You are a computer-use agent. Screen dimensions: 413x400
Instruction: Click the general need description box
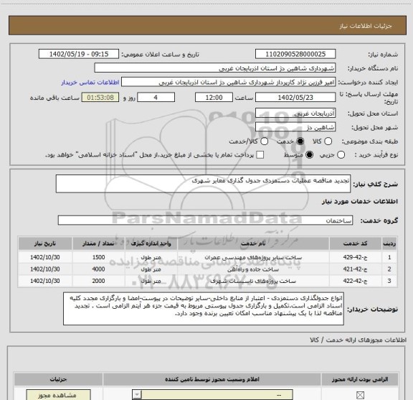[x=203, y=184]
